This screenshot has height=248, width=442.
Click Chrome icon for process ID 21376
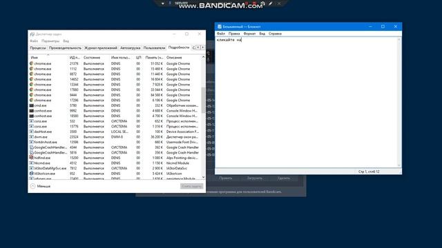pyautogui.click(x=32, y=63)
